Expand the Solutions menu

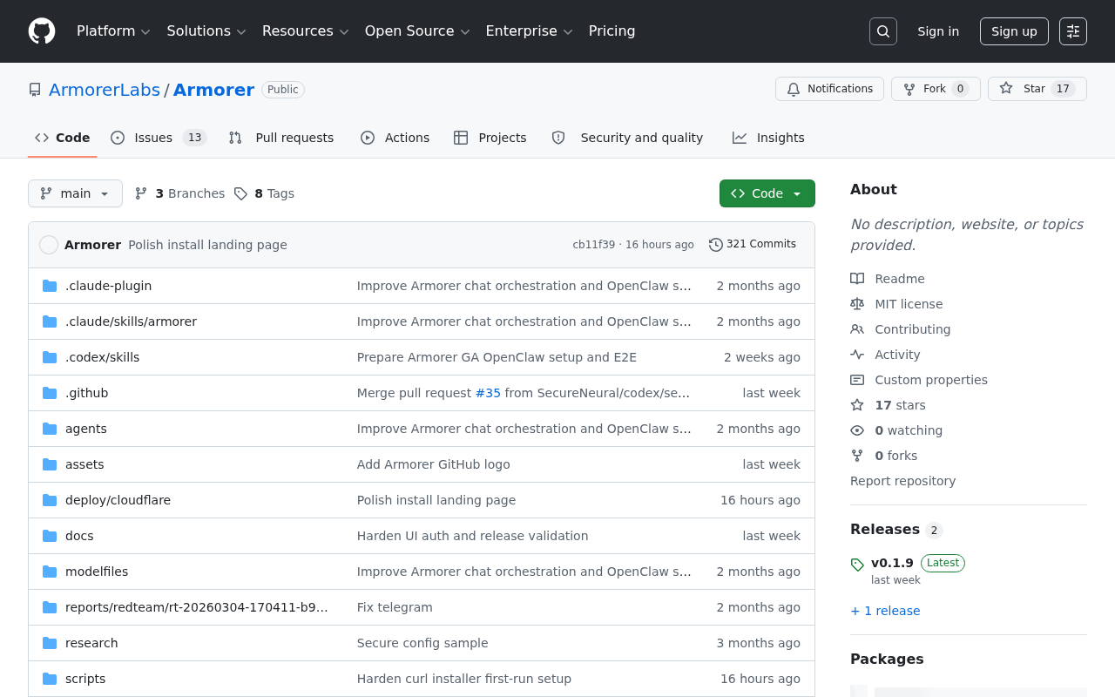click(206, 31)
